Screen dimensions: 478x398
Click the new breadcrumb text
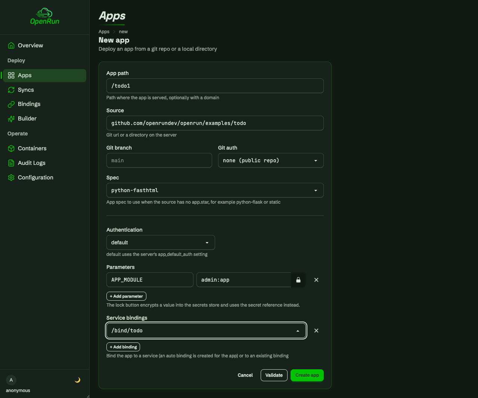tap(123, 32)
